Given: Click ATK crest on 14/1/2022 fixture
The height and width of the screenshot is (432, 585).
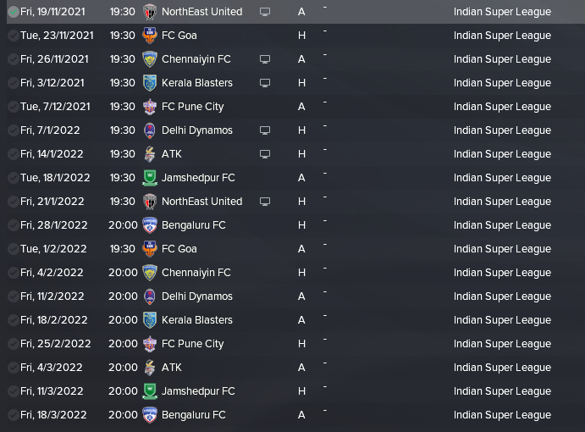Looking at the screenshot, I should [x=150, y=154].
